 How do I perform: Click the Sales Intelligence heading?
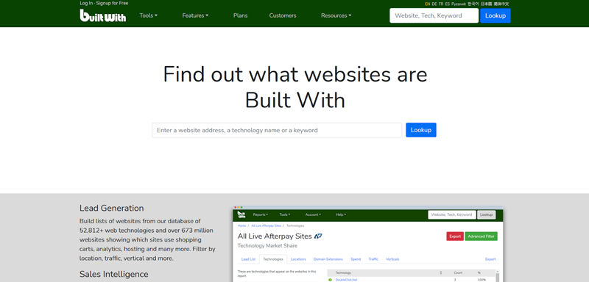[114, 274]
